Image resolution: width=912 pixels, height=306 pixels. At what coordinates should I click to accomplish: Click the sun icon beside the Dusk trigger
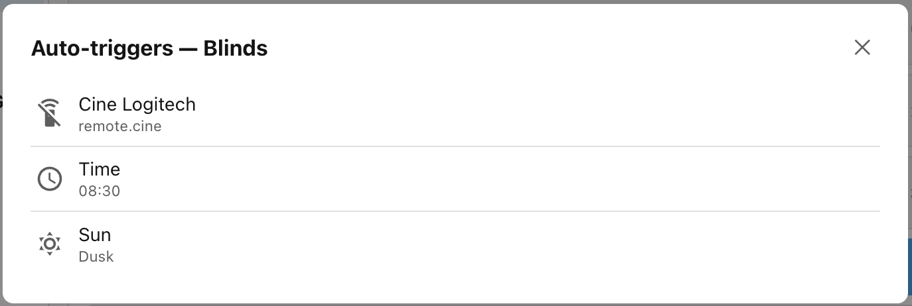tap(49, 244)
